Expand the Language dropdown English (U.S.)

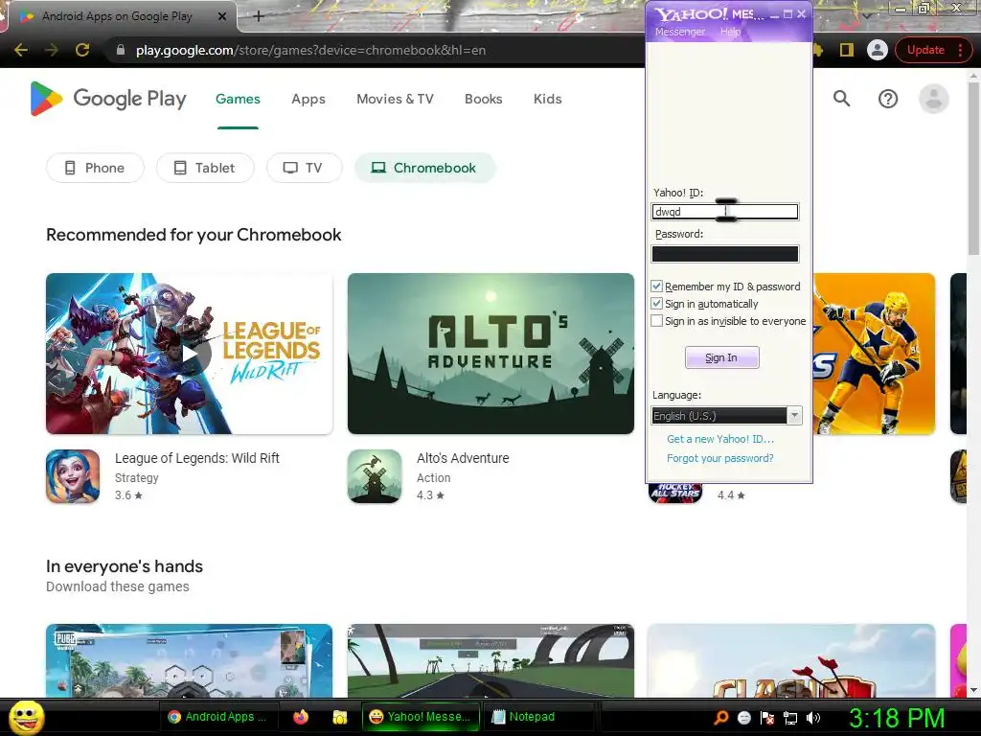click(x=794, y=416)
